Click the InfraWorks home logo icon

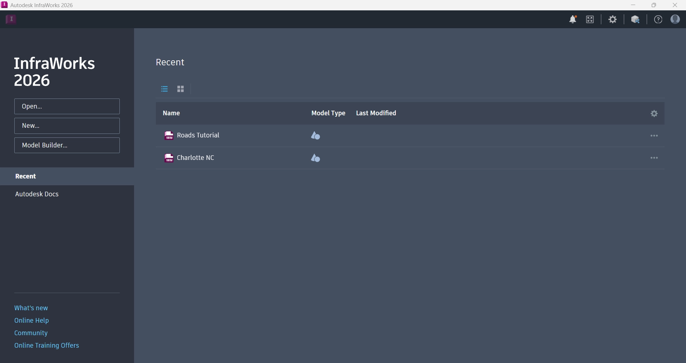point(11,19)
